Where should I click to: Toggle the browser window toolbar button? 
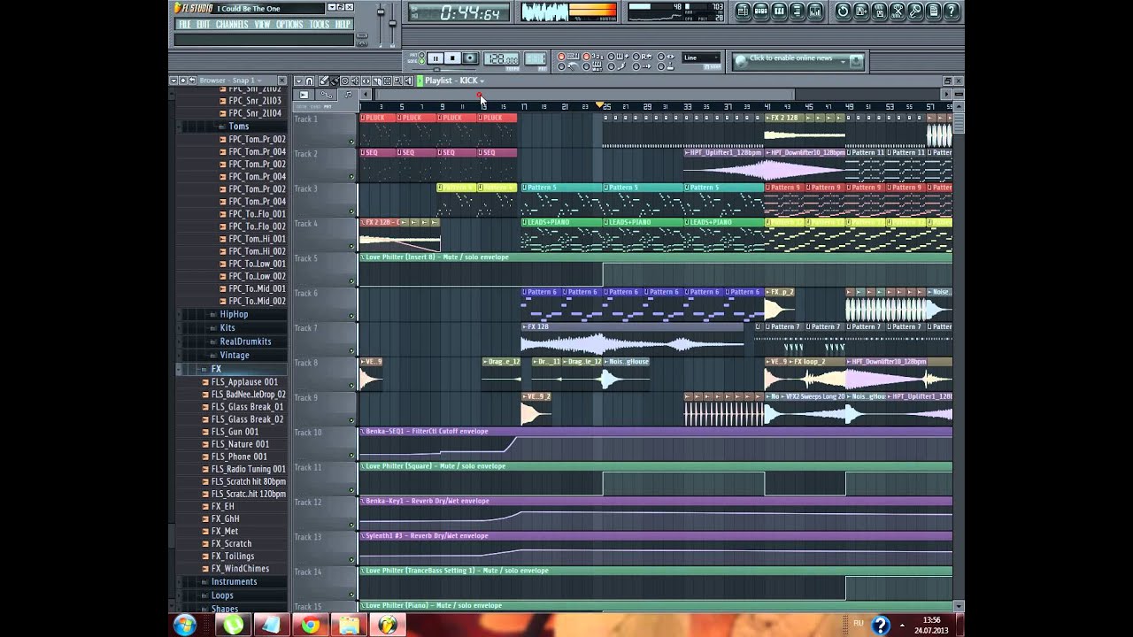(x=797, y=12)
